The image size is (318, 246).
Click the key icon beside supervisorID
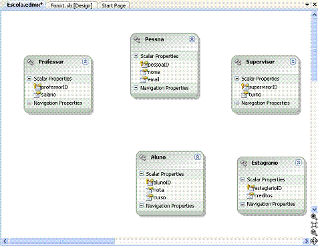click(245, 87)
